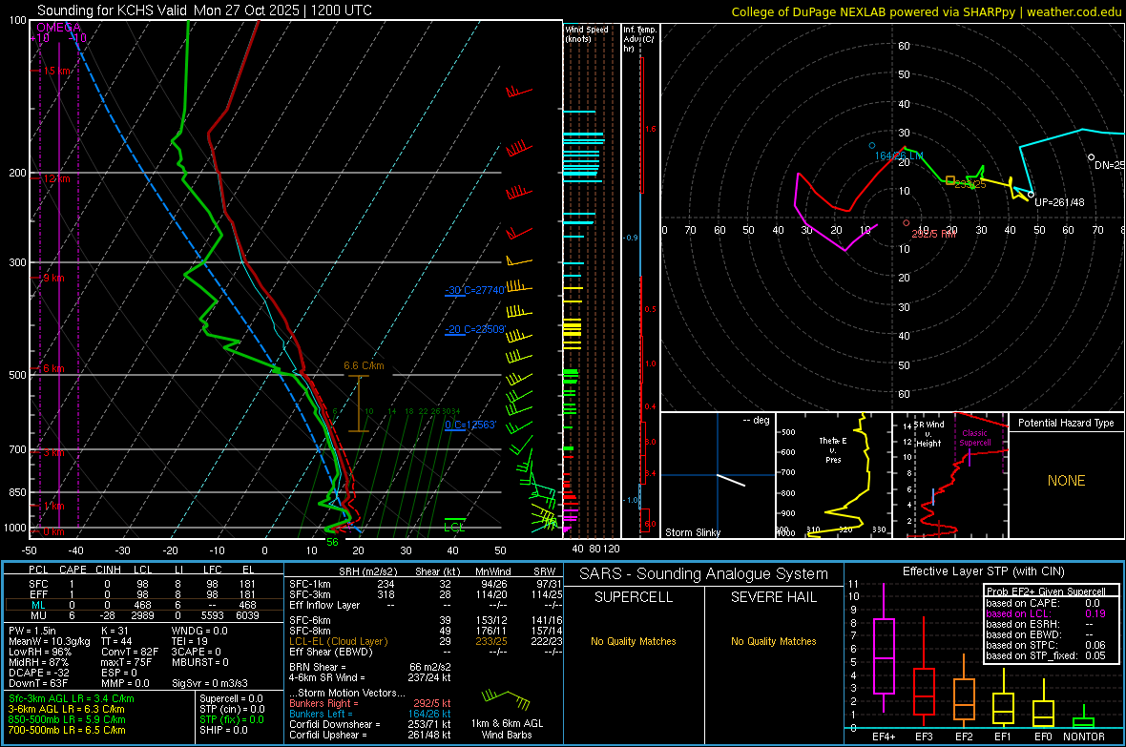The width and height of the screenshot is (1126, 747).
Task: Click the SigSvr = 0 m3/s3 value
Action: click(x=210, y=684)
